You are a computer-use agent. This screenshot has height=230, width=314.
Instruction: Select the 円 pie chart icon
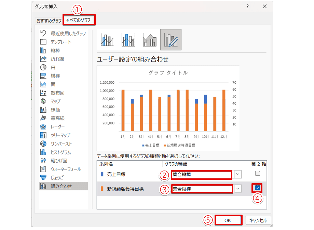point(43,67)
